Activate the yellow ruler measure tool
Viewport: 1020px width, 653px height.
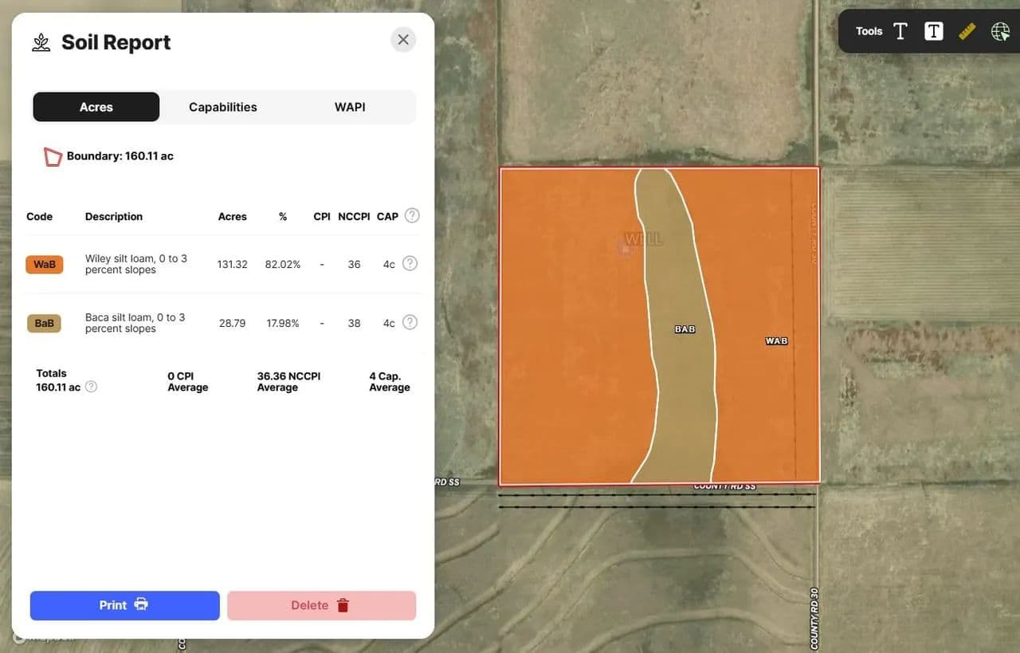pos(967,31)
